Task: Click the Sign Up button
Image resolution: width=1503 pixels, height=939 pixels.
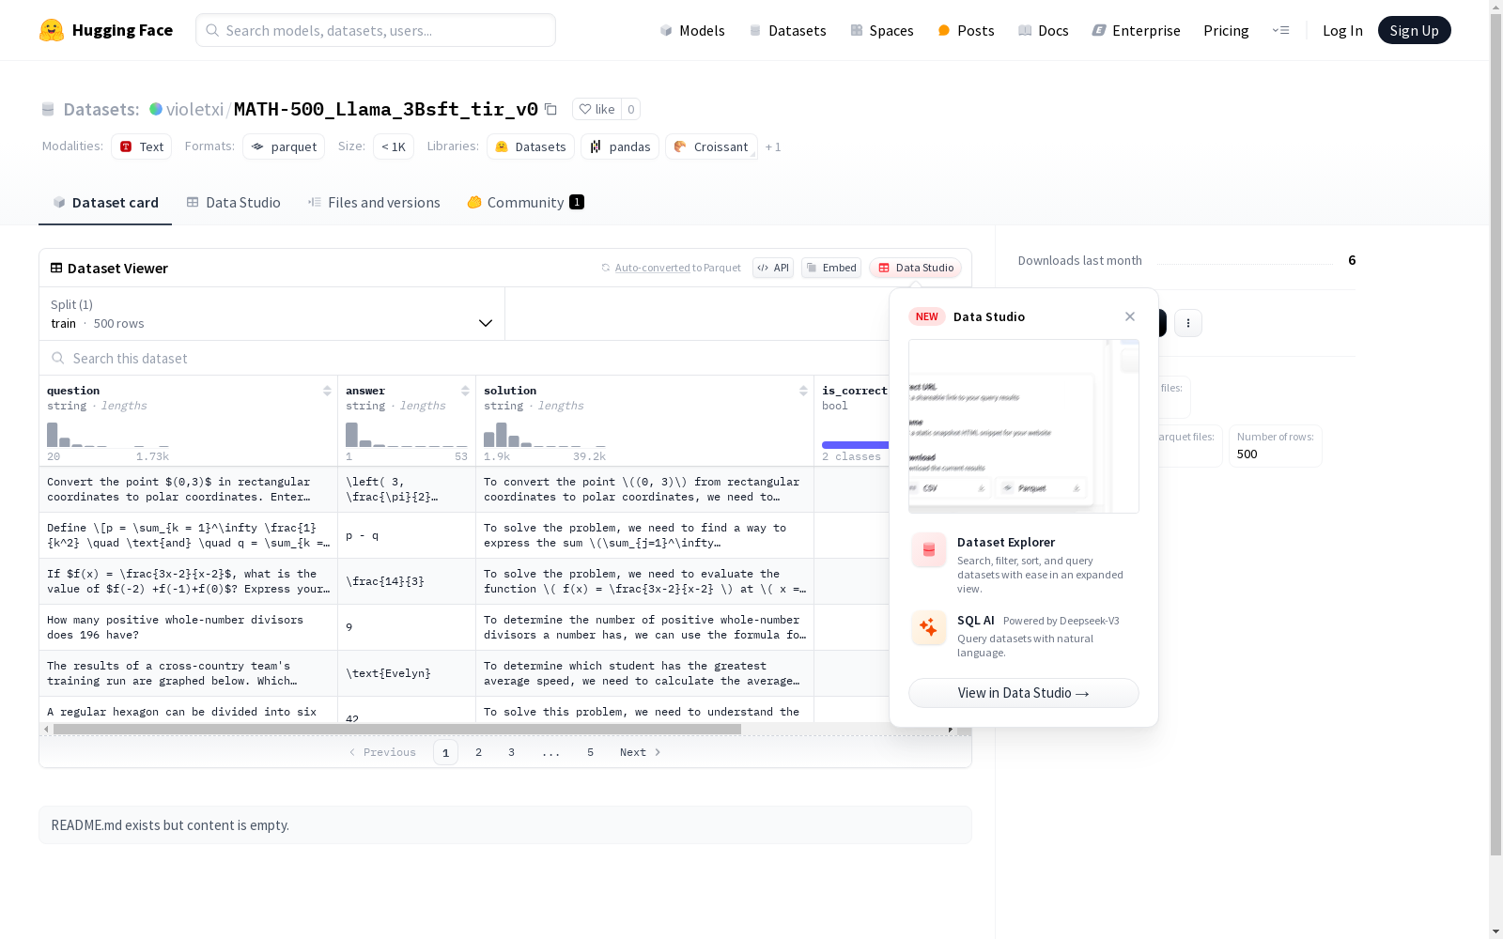Action: tap(1414, 30)
